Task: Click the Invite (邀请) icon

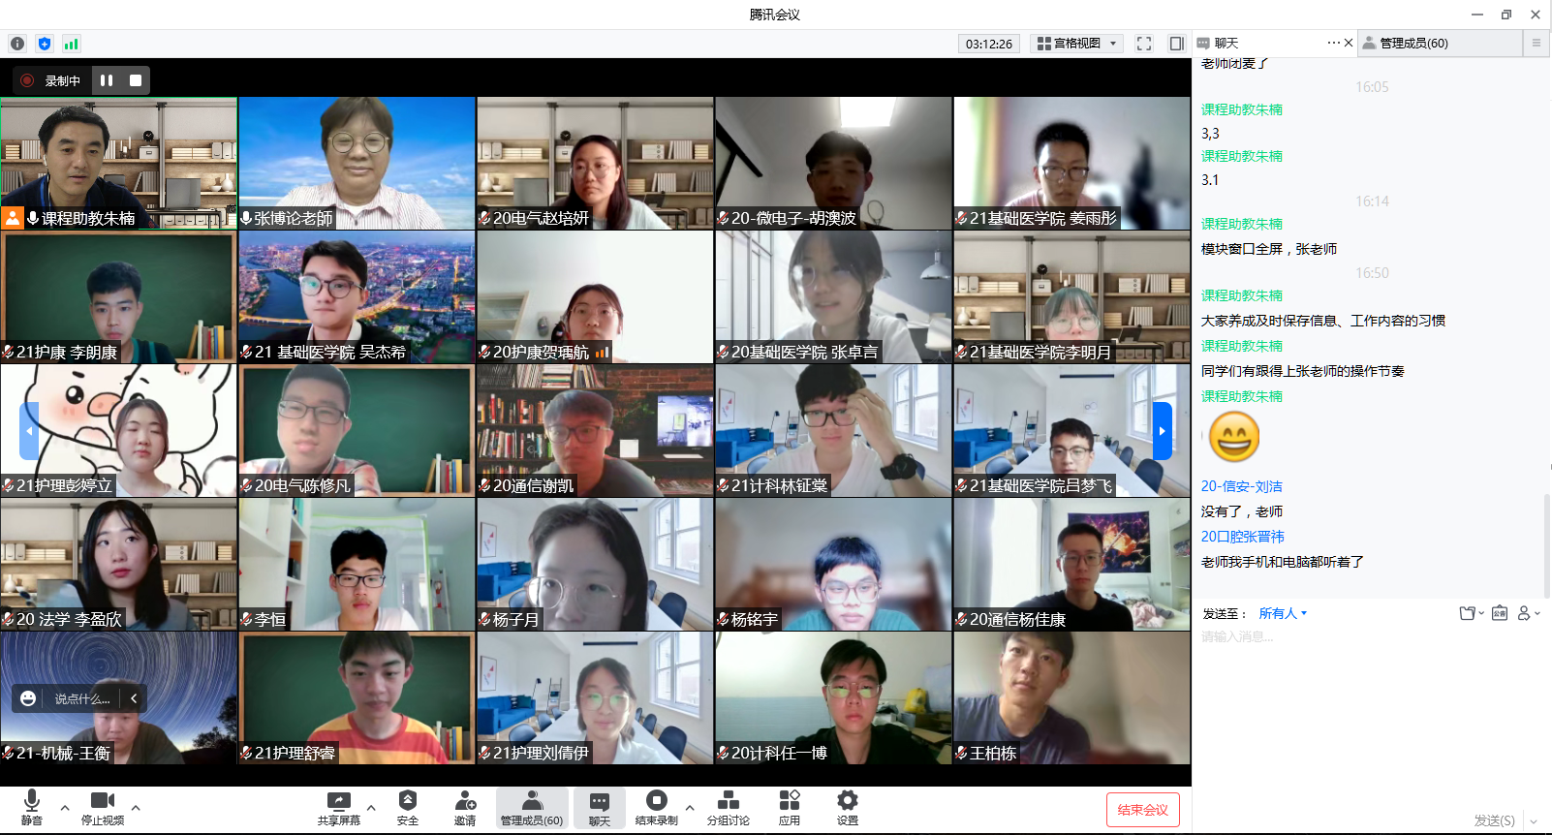Action: (465, 807)
